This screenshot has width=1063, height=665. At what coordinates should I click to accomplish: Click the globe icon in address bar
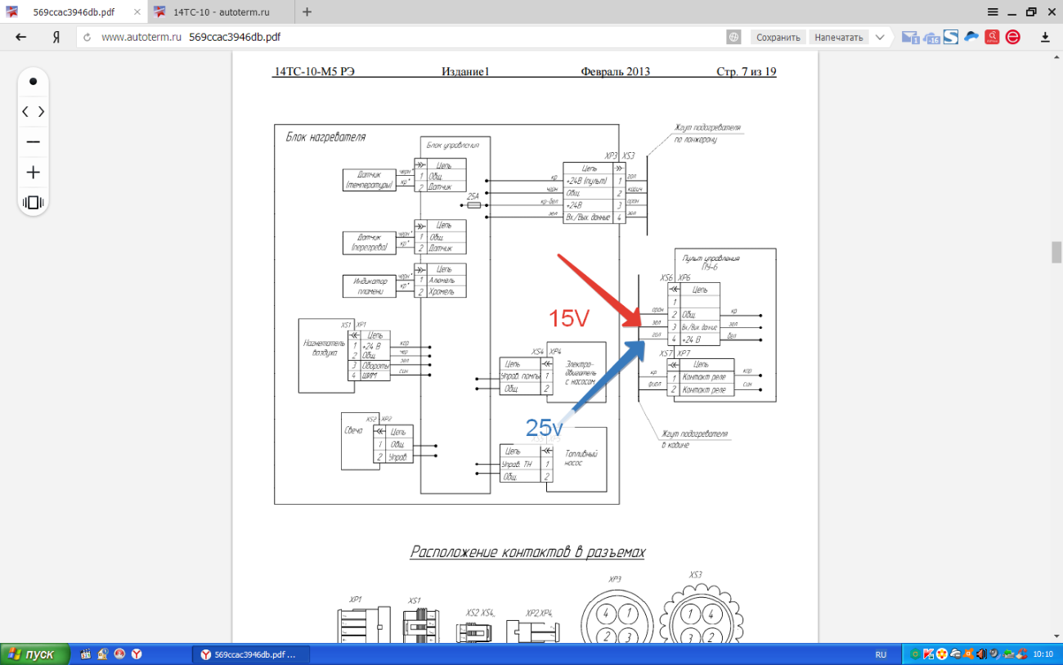tap(733, 38)
